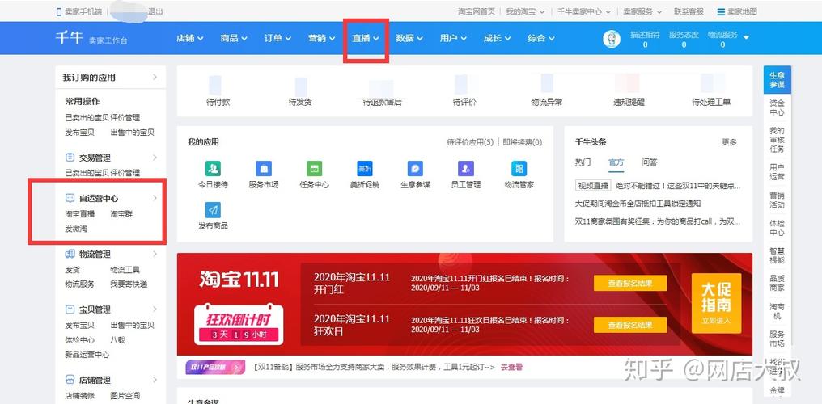The height and width of the screenshot is (404, 822).
Task: Click 更多 in 千牛头条
Action: pos(729,142)
